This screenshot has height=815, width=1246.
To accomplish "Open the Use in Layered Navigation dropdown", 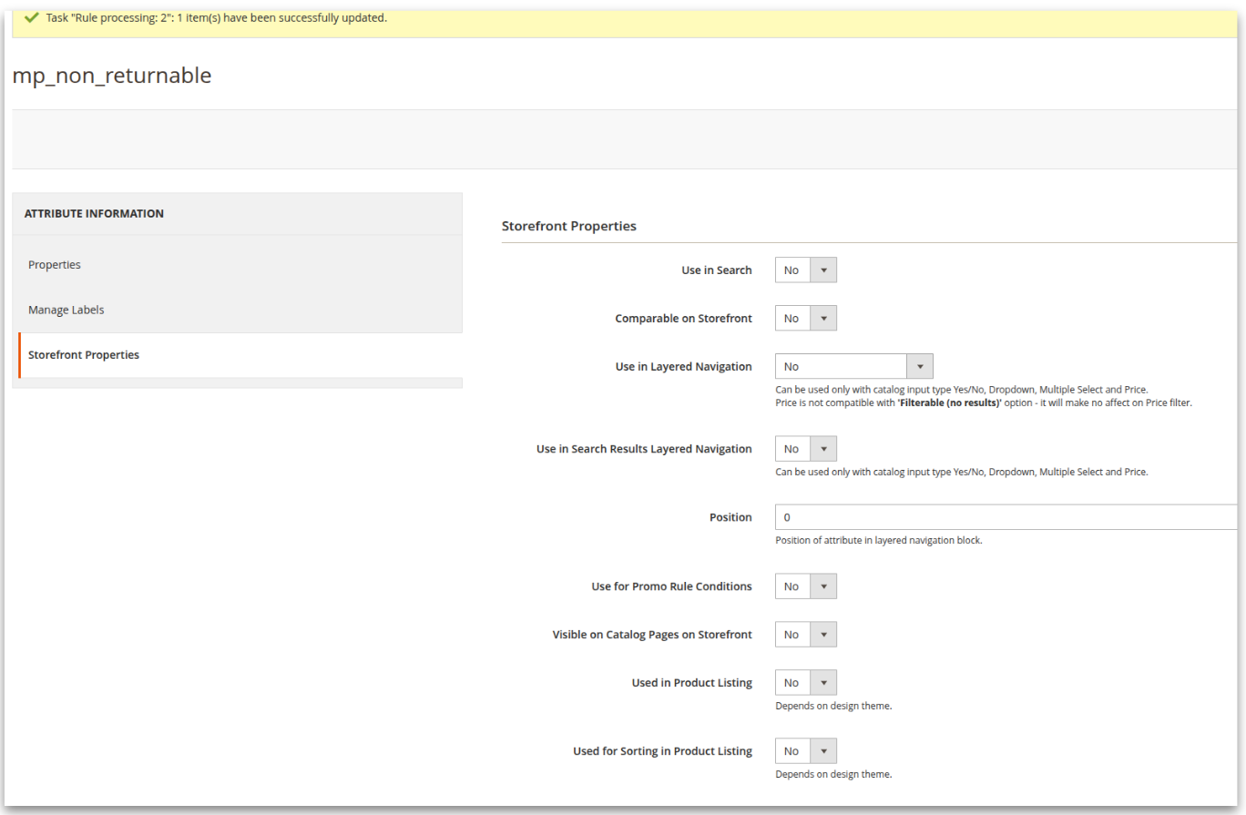I will click(853, 366).
